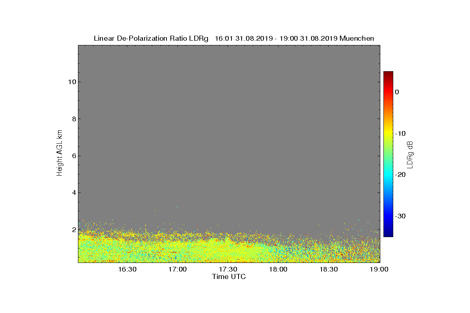470x313 pixels.
Task: Click the height tick label 8
Action: 73,119
